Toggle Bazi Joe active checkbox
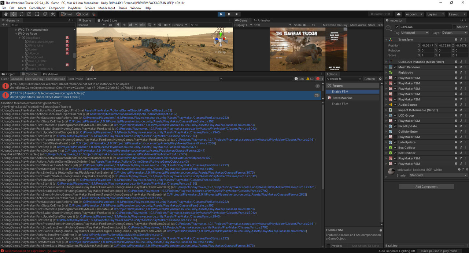Viewport: 469px width, 253px height. 396,27
